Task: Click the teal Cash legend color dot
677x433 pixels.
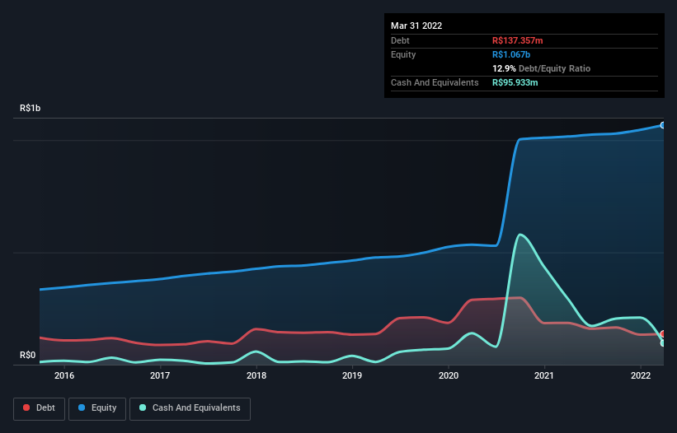Action: pos(143,407)
